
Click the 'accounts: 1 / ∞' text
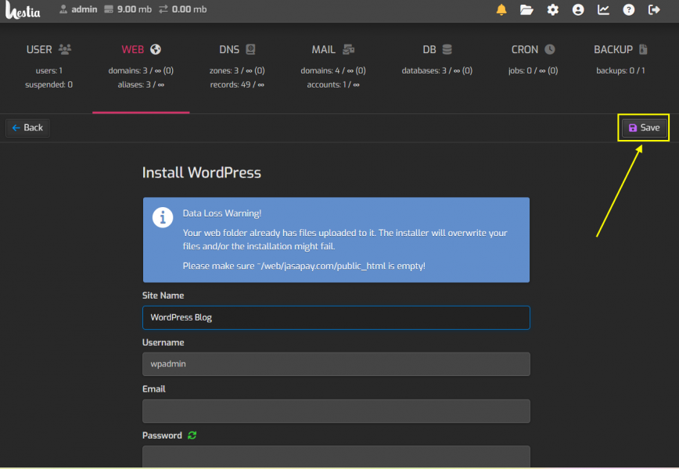333,84
